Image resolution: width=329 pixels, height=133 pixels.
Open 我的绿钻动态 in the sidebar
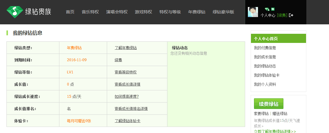[265, 66]
